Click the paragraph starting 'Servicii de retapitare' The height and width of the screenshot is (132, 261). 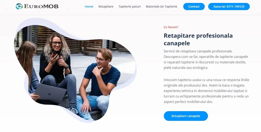tap(206, 59)
